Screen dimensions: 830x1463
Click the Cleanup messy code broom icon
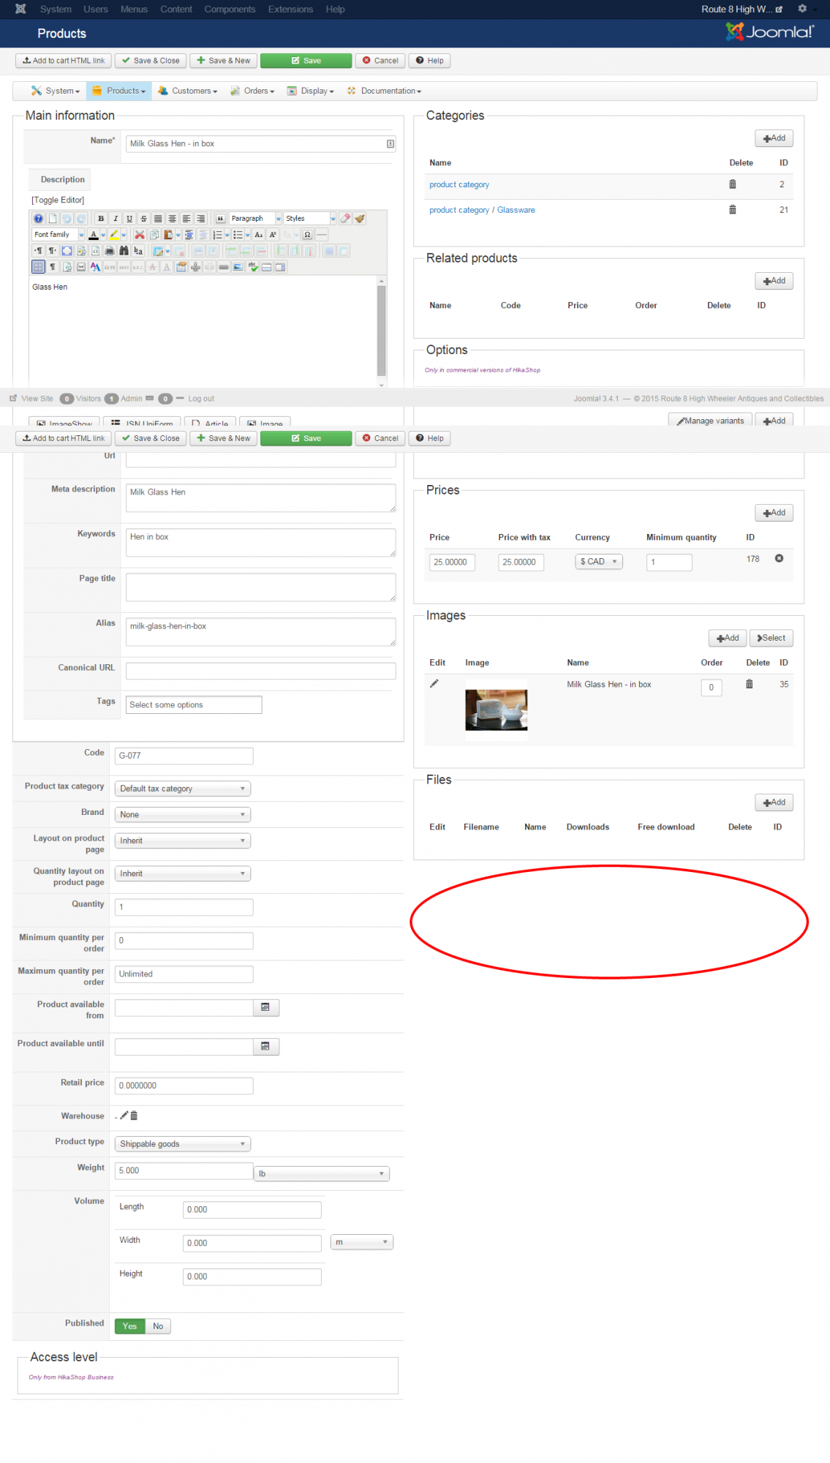click(x=360, y=219)
